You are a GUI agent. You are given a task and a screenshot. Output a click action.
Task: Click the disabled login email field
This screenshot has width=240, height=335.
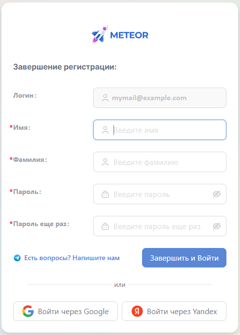pos(160,98)
